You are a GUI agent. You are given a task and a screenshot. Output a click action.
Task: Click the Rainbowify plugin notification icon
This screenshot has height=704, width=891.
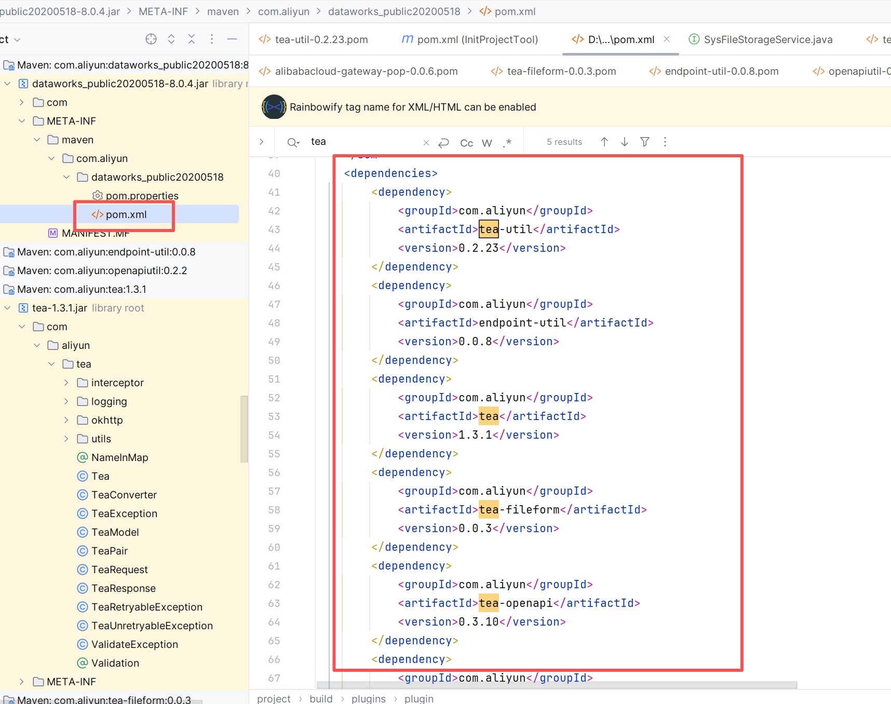point(274,107)
